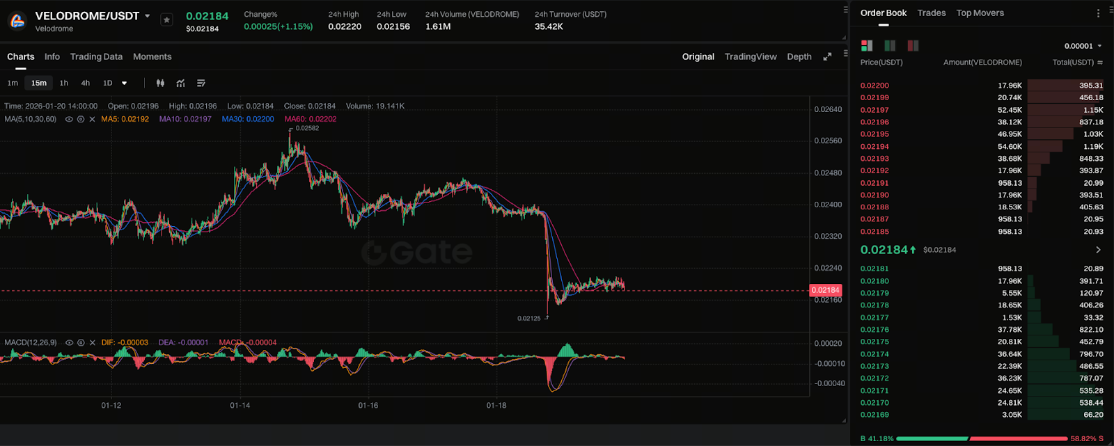
Task: Open MACD indicator settings gear
Action: 81,342
